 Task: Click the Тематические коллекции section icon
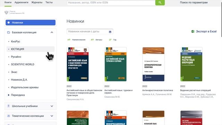tap(8, 116)
